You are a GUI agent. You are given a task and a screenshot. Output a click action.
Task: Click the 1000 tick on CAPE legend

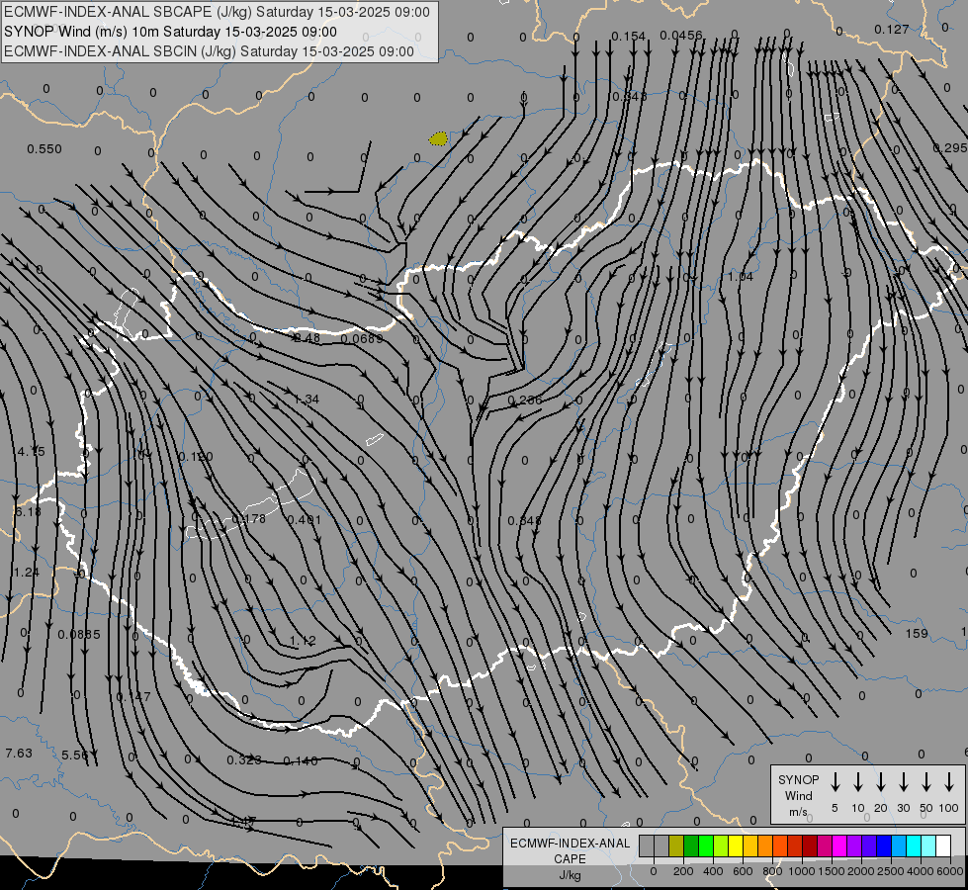point(802,871)
